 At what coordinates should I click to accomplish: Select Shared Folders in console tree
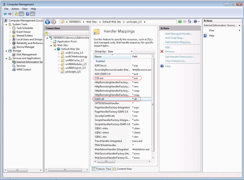tap(25, 35)
